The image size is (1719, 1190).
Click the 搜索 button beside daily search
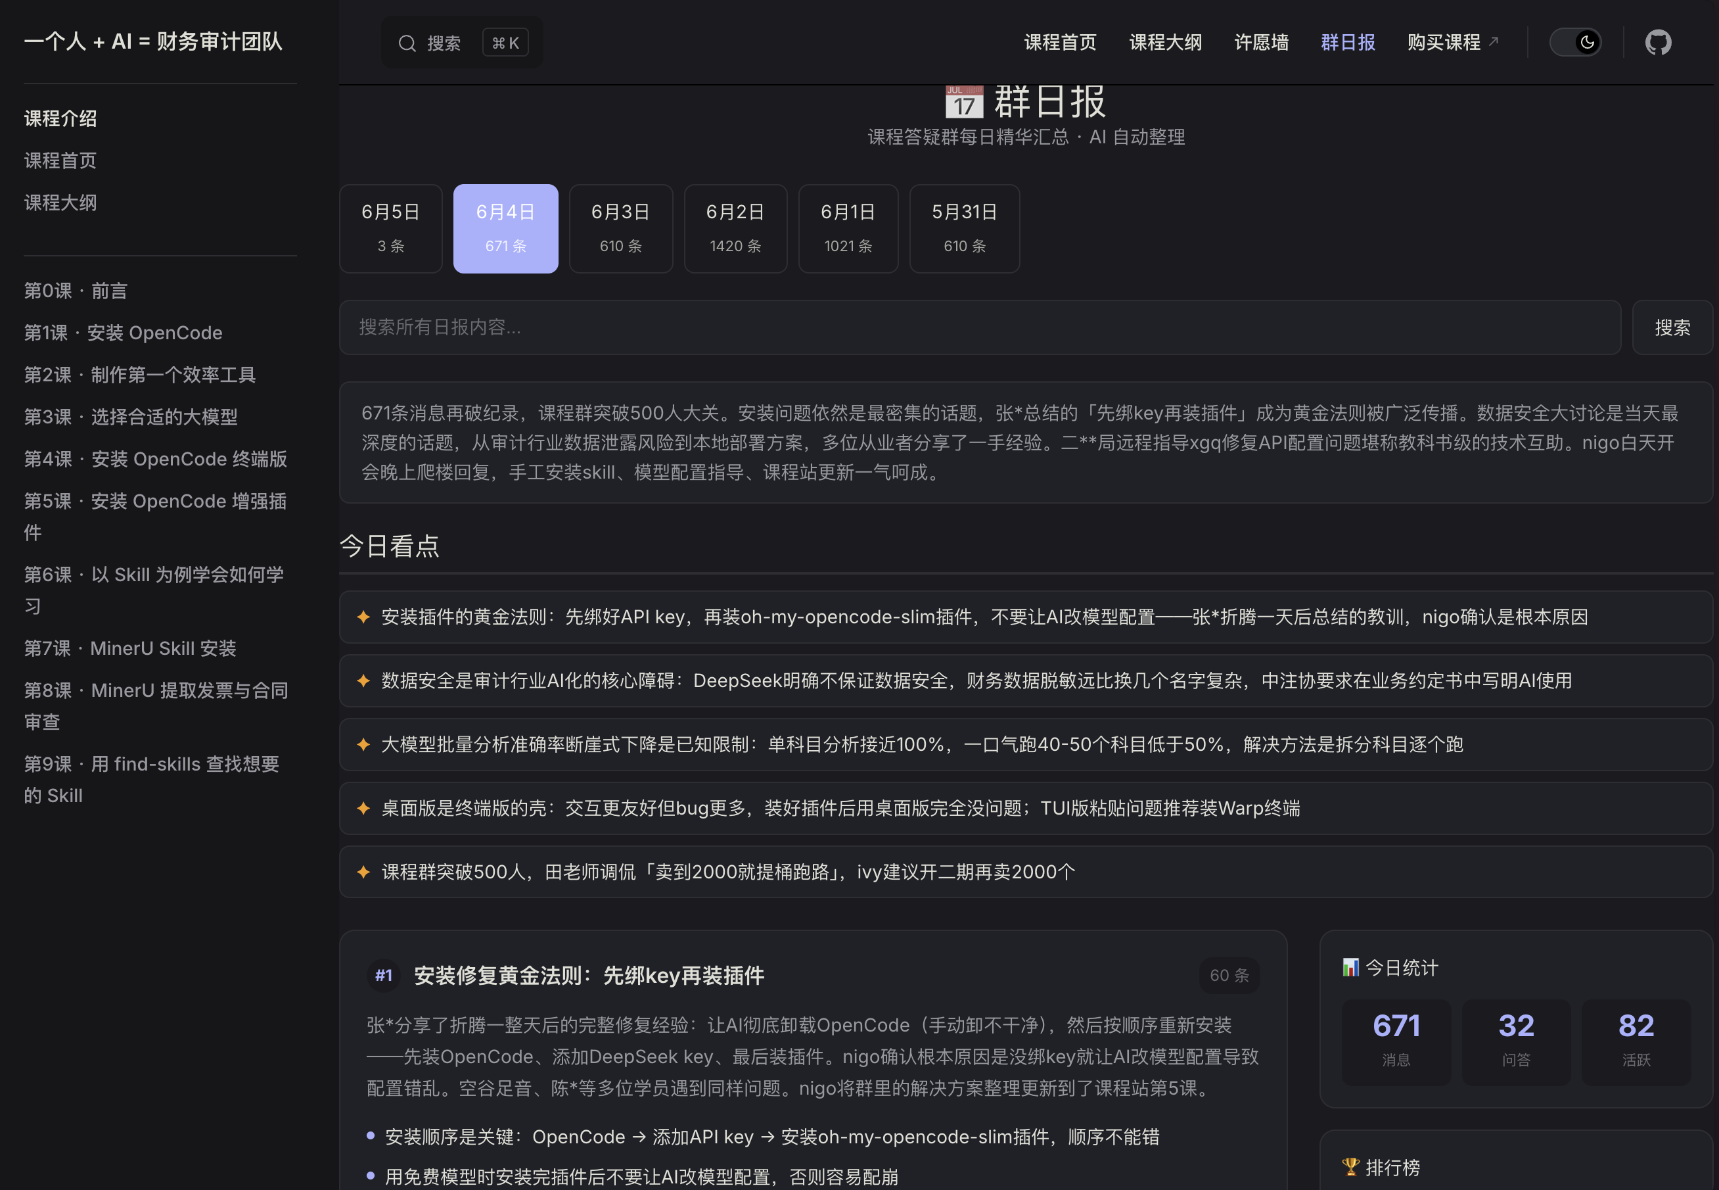pos(1672,327)
